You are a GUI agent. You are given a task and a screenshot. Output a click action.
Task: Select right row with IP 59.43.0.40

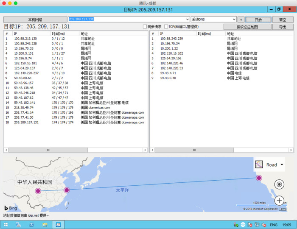(x=221, y=78)
